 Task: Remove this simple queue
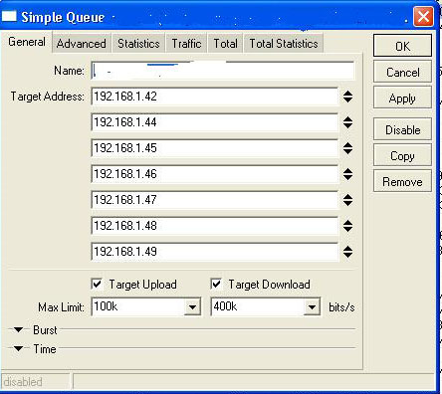coord(402,181)
